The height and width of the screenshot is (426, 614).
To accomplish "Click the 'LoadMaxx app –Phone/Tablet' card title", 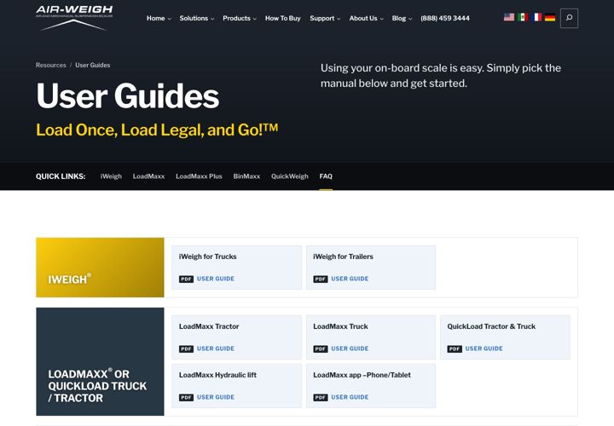I will pyautogui.click(x=362, y=375).
